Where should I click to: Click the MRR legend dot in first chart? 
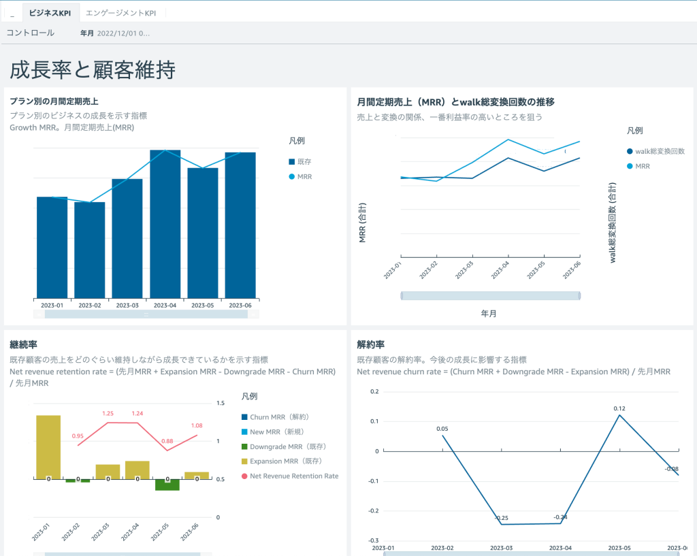pos(291,177)
